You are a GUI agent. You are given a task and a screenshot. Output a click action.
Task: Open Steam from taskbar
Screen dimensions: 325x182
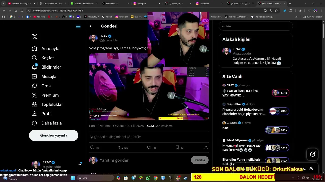[185, 178]
